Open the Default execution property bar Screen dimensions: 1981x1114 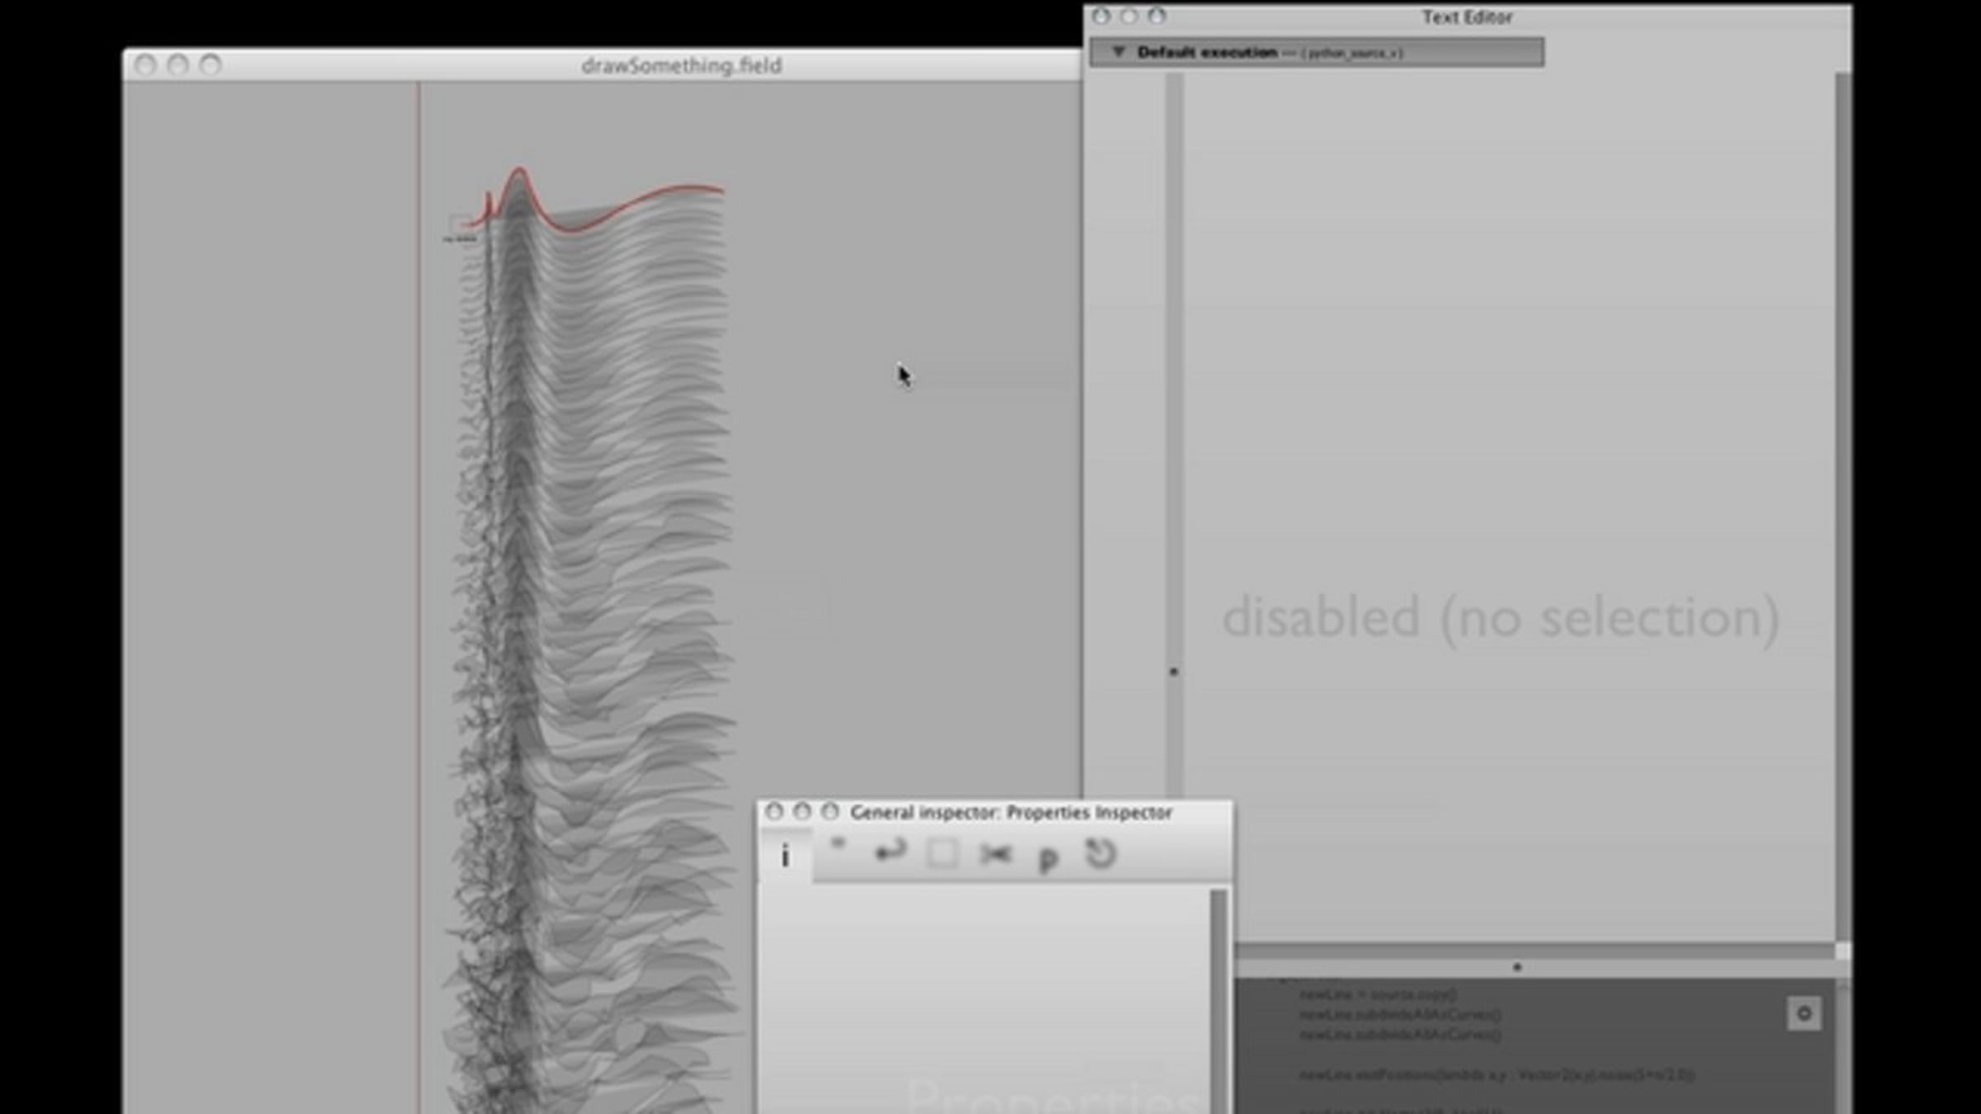click(x=1317, y=52)
